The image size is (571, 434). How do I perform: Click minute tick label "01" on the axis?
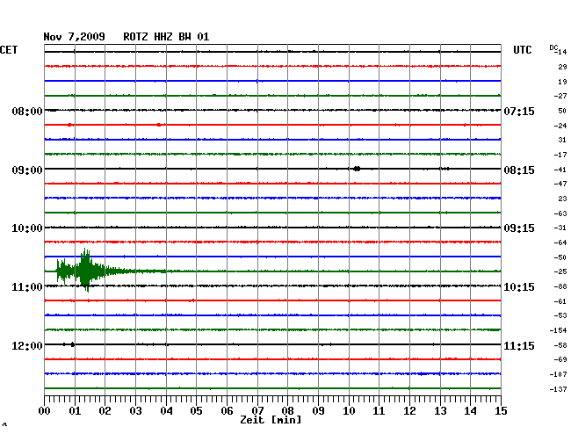pos(75,410)
